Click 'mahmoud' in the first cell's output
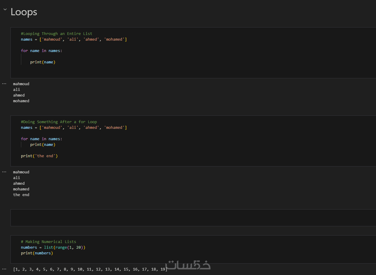 tap(21, 84)
